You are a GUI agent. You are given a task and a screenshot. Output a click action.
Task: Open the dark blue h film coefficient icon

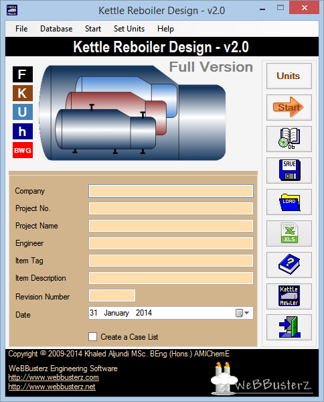pyautogui.click(x=23, y=131)
